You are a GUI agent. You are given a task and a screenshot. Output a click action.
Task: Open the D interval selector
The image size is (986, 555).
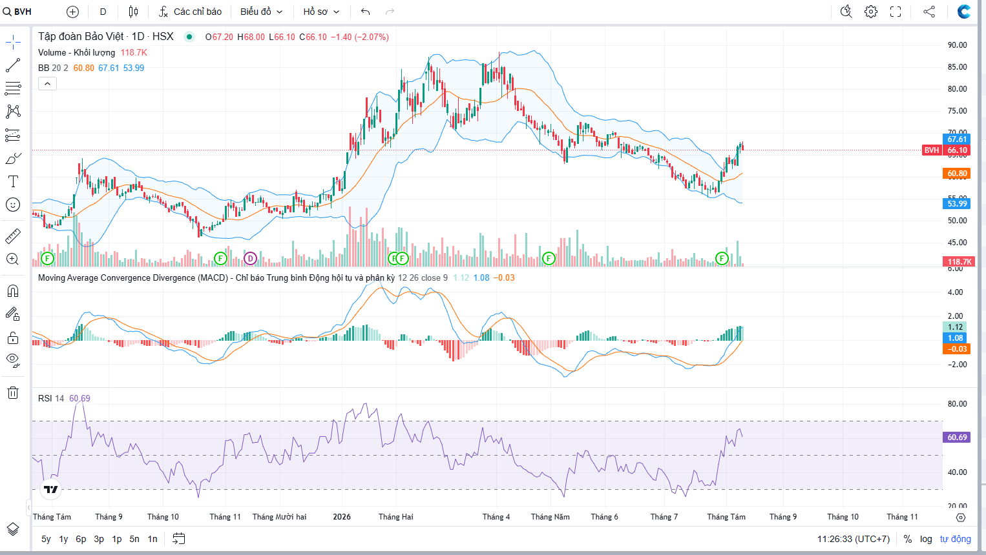point(103,12)
